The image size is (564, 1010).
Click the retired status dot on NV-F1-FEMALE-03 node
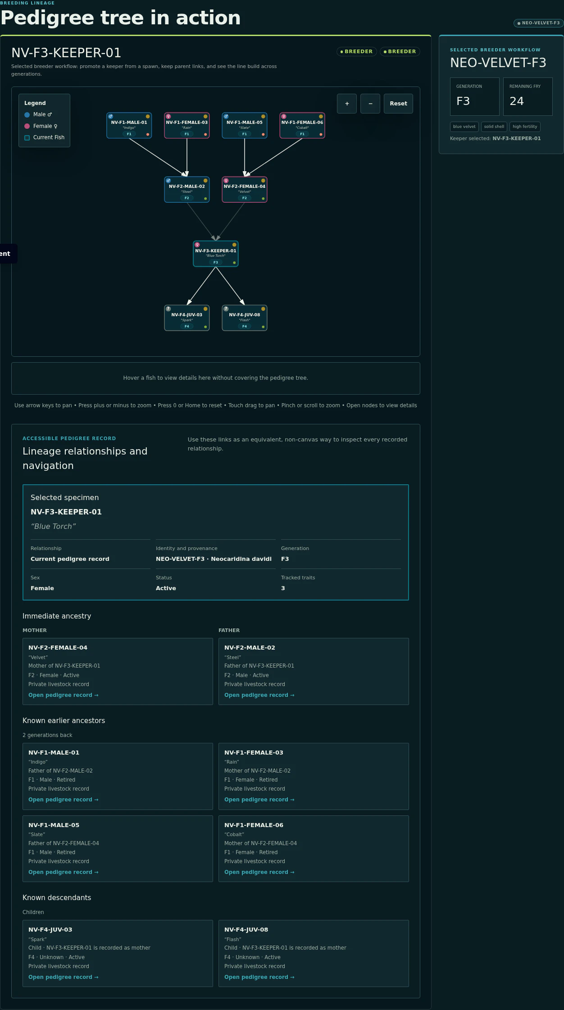[x=205, y=134]
